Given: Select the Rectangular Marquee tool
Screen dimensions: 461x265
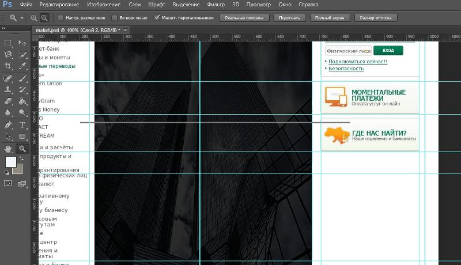Looking at the screenshot, I should click(x=8, y=43).
